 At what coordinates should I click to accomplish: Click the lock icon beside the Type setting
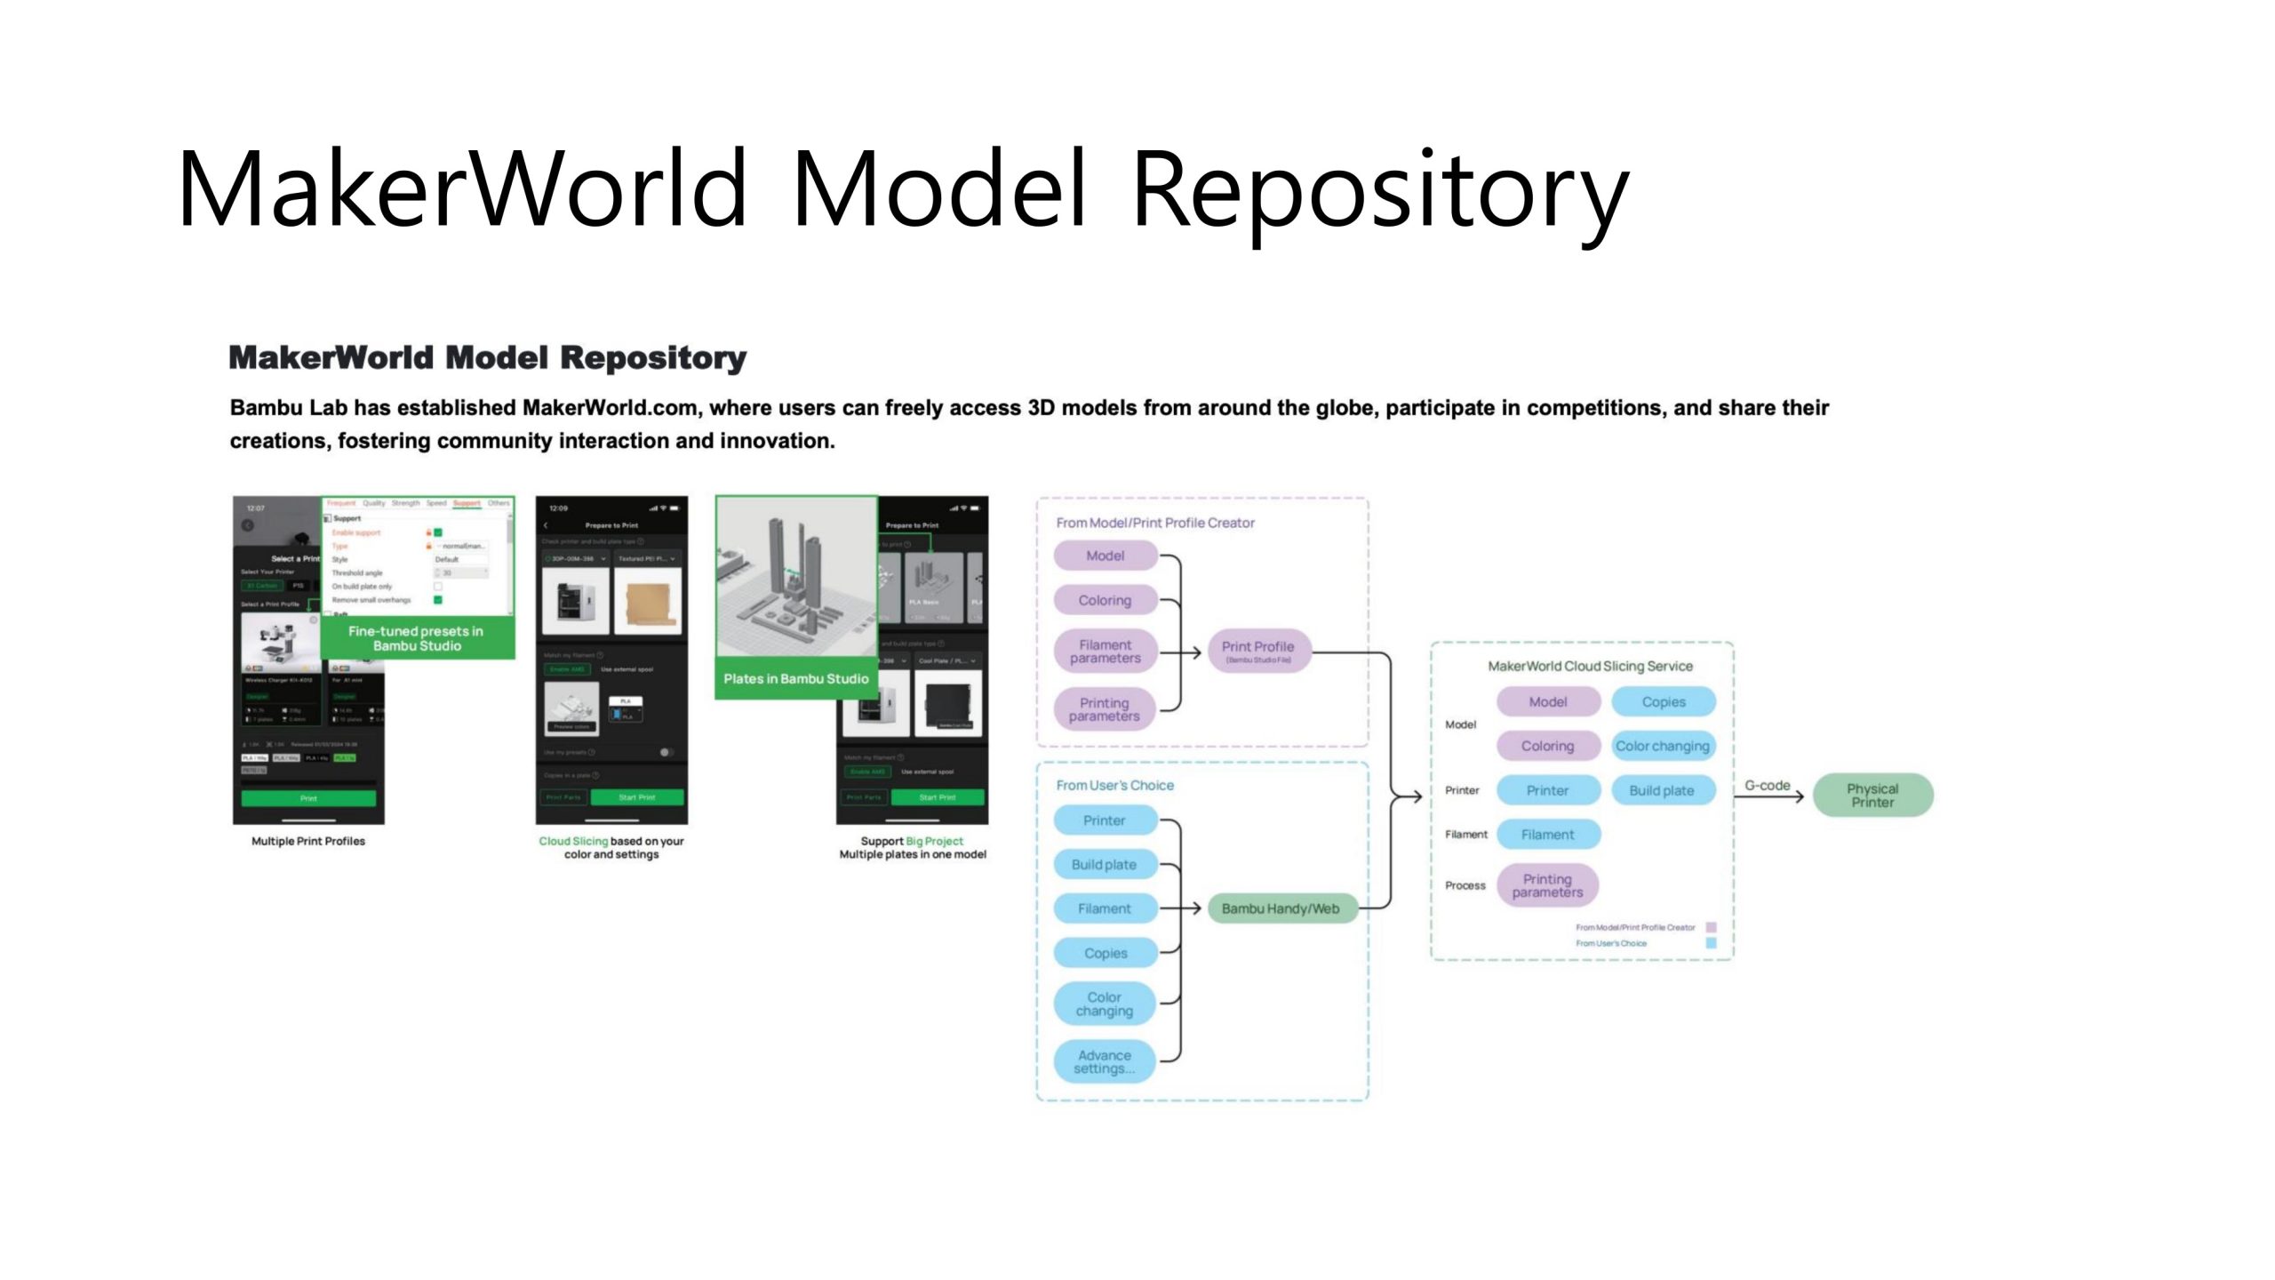pyautogui.click(x=428, y=546)
